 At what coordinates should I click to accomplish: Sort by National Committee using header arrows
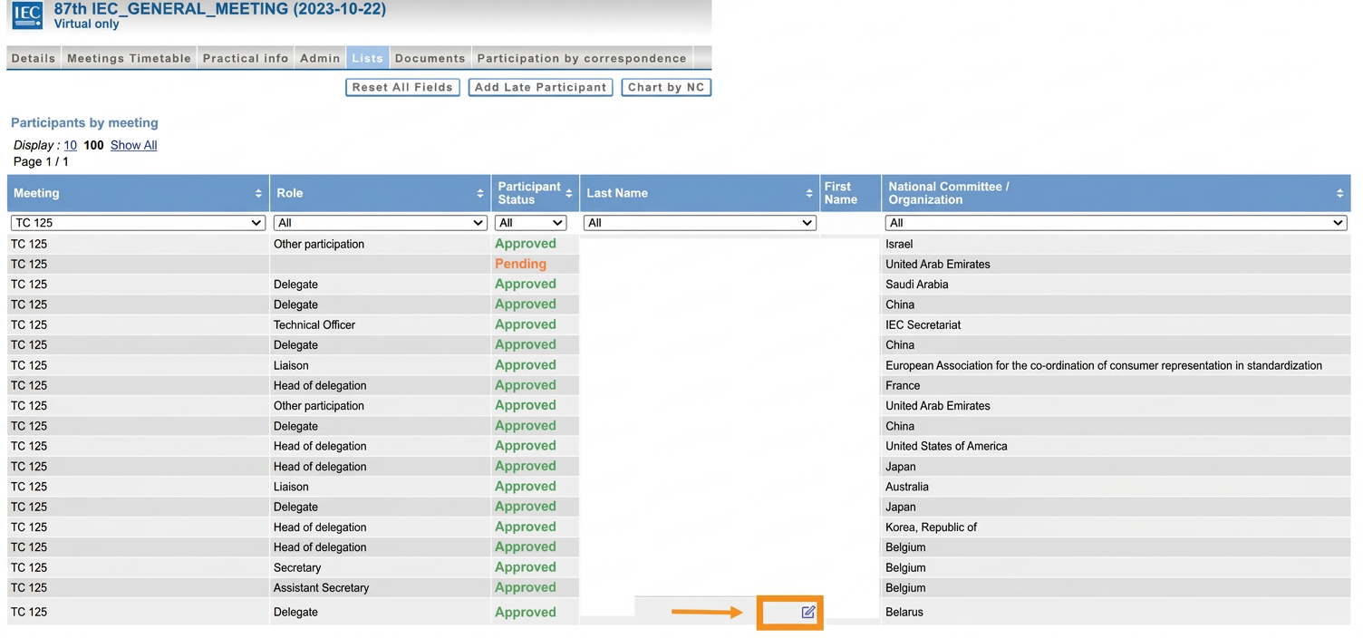tap(1339, 193)
